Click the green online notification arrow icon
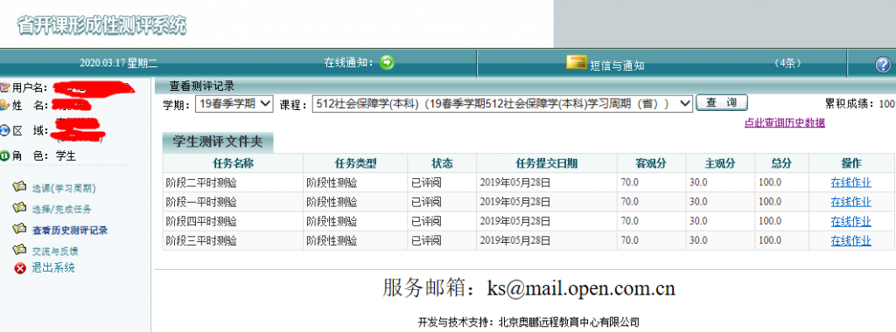Screen dimensions: 896x332 click(387, 62)
